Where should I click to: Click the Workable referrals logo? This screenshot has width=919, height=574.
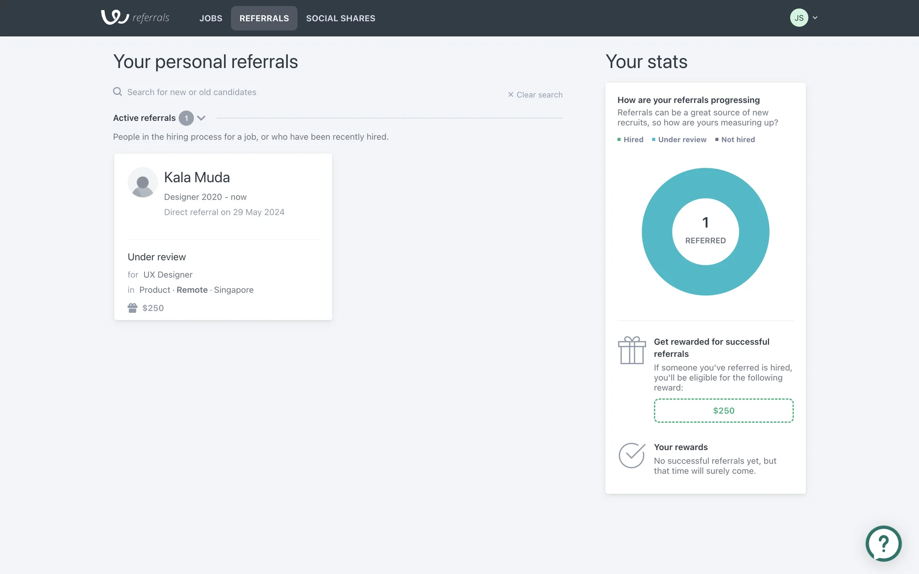(135, 18)
